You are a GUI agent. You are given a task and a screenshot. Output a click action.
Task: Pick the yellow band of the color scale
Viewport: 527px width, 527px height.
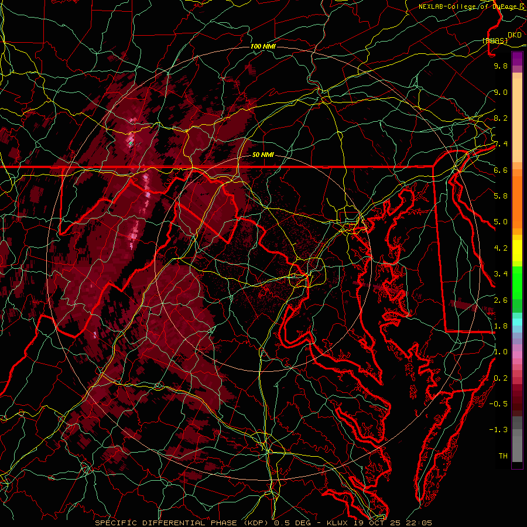[x=517, y=251]
